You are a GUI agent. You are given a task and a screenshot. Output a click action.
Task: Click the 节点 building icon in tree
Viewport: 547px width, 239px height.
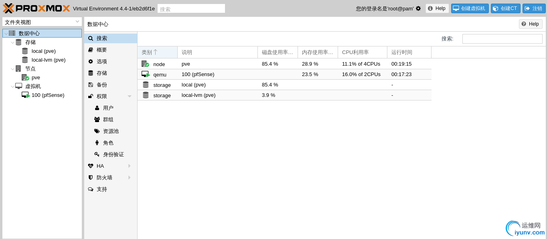[x=18, y=68]
